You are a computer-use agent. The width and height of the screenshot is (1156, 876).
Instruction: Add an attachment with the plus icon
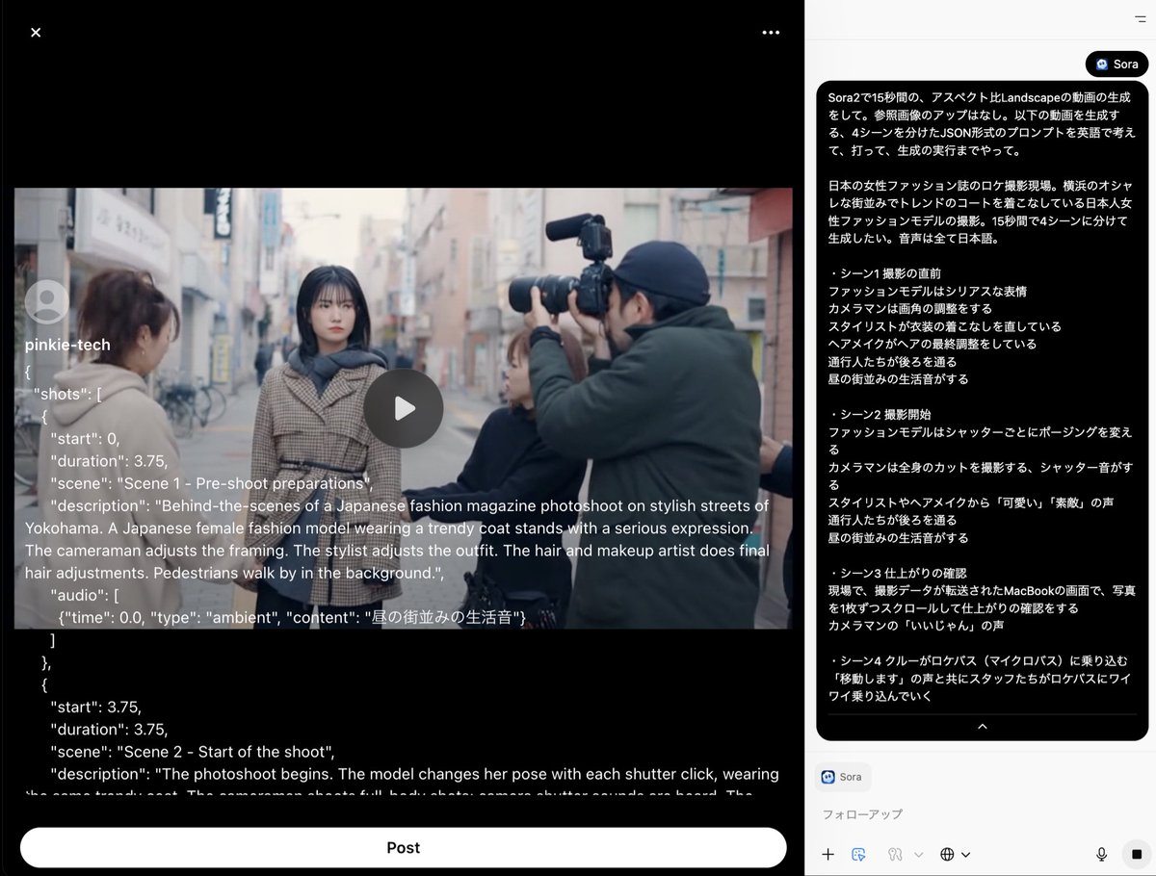[x=828, y=854]
